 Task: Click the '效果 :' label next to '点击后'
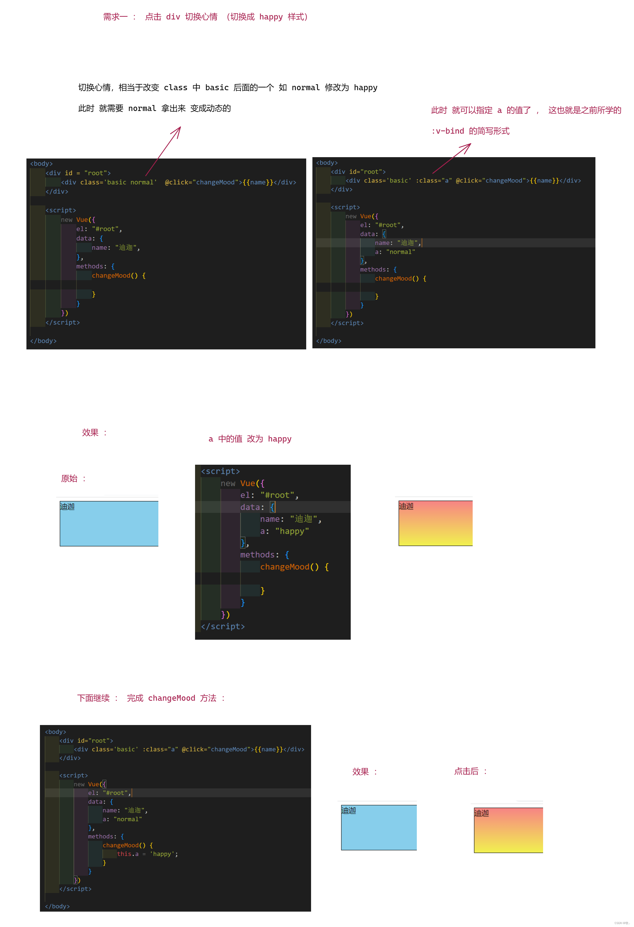pos(365,772)
